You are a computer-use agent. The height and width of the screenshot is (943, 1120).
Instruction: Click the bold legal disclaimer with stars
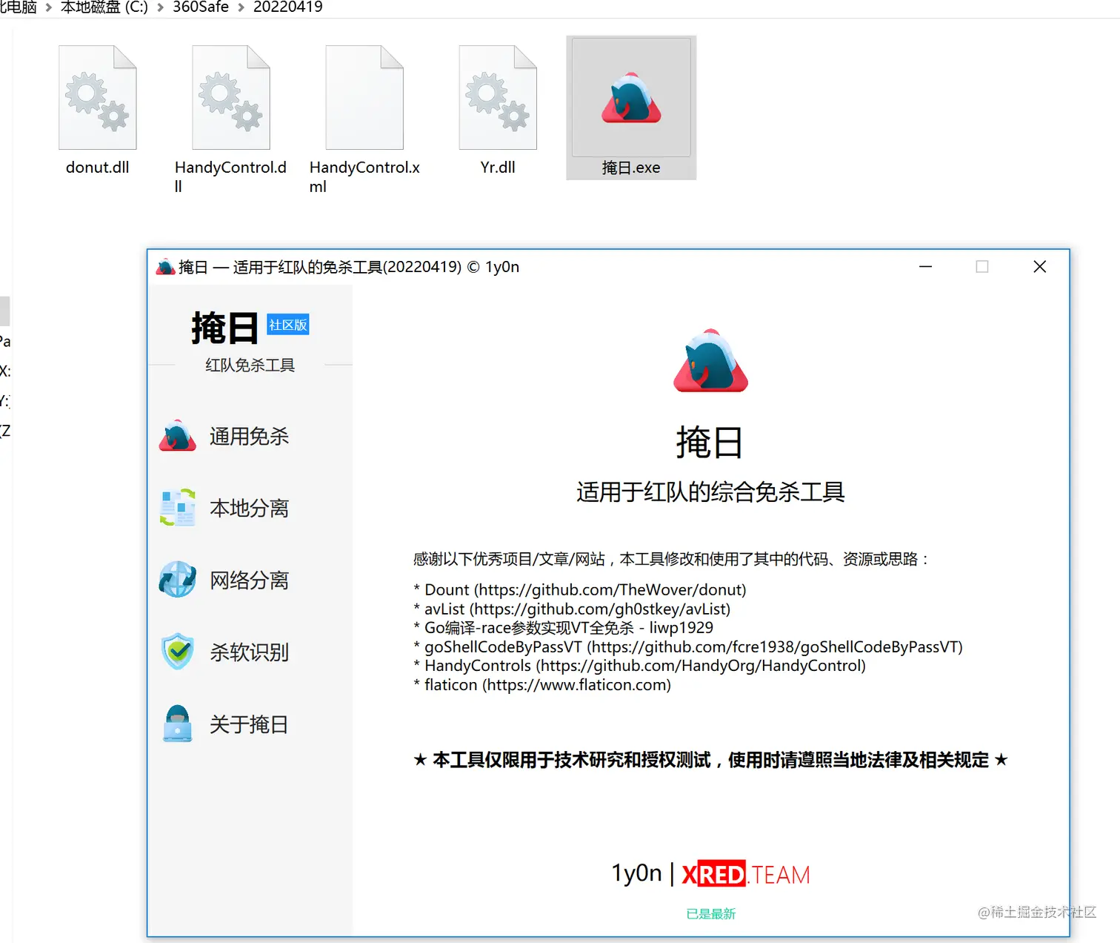point(710,760)
